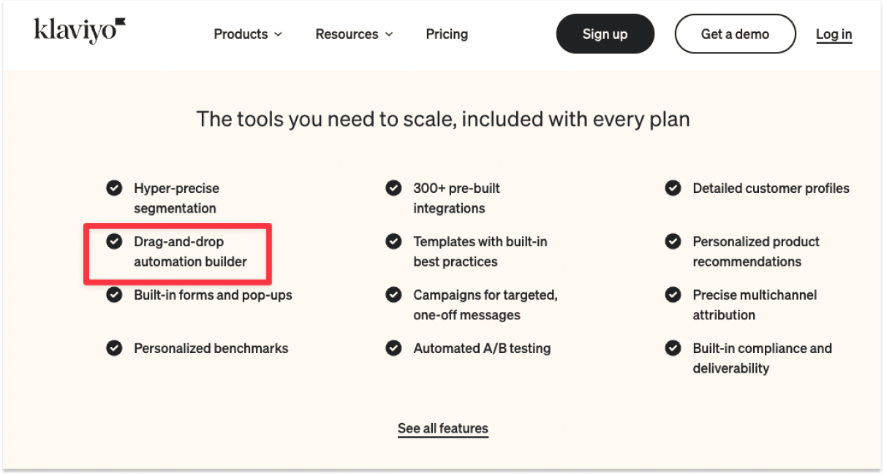Click the checkmark beside 300+ pre-built integrations
The height and width of the screenshot is (475, 884).
393,188
